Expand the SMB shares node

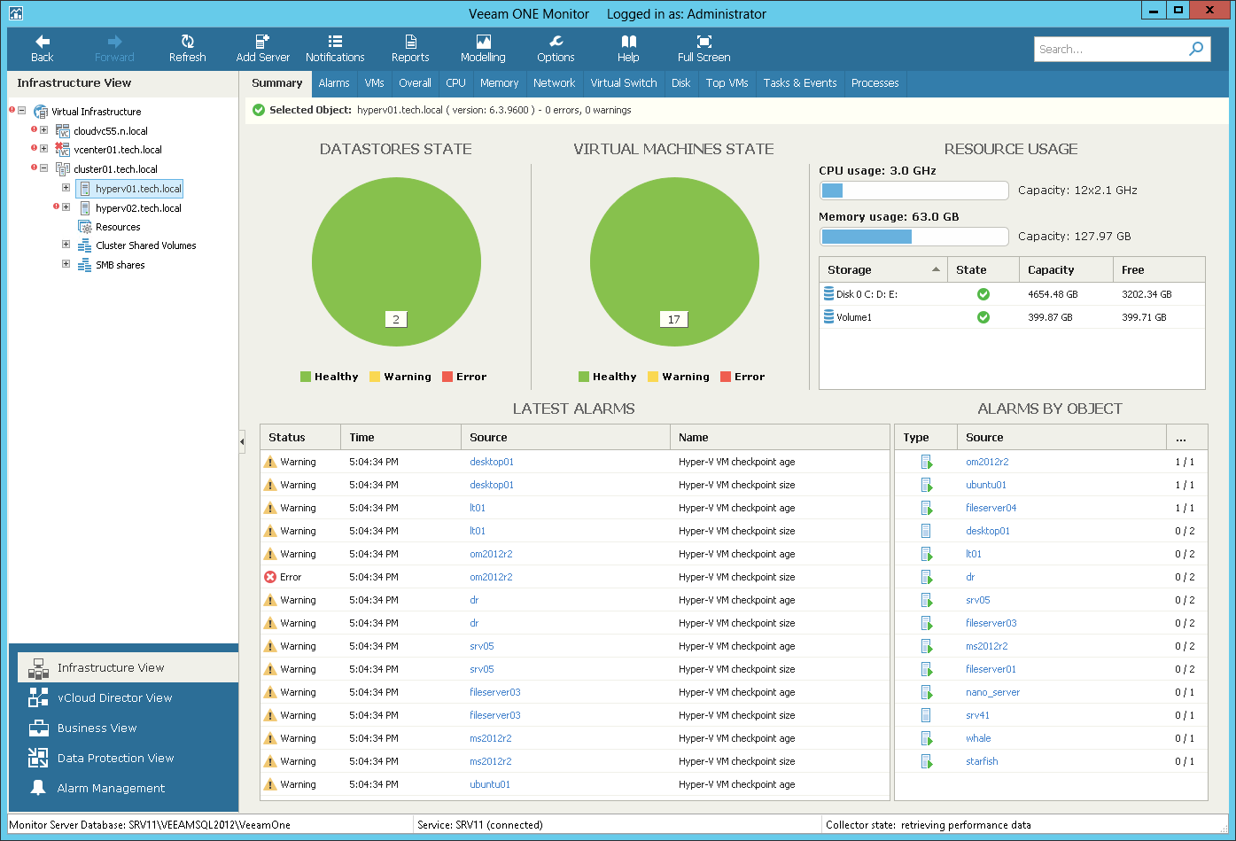click(66, 264)
